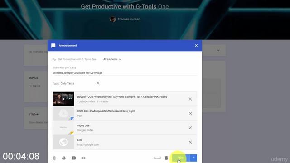Click the Thomas Duncan teacher name

click(x=129, y=19)
